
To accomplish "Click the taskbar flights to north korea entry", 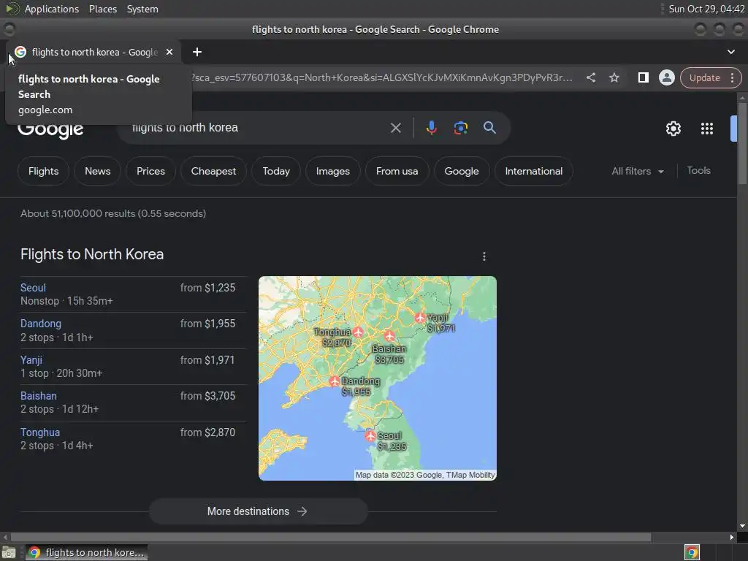I will [x=86, y=552].
